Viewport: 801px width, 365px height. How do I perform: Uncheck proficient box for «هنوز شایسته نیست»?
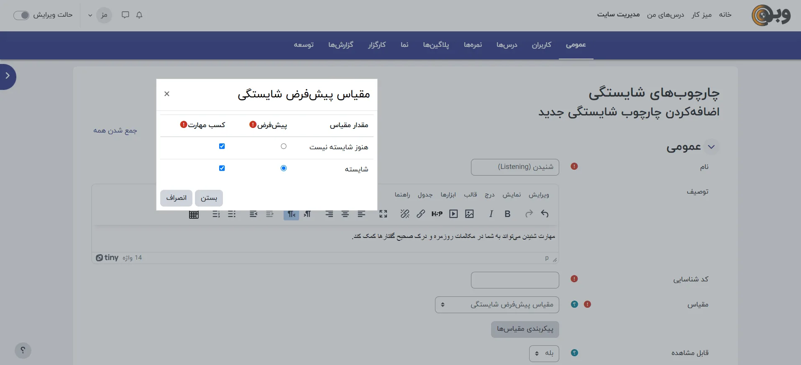222,146
